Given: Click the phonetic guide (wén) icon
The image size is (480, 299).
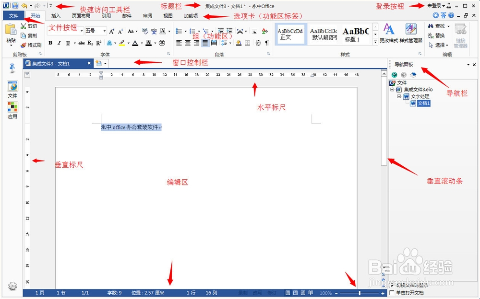Looking at the screenshot, I should point(154,31).
